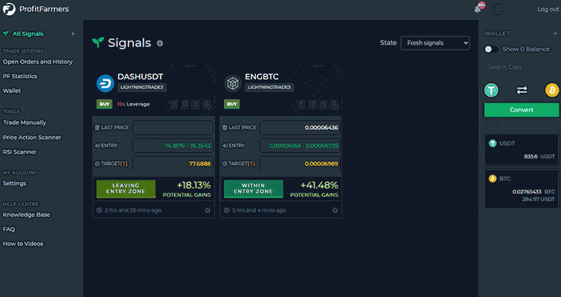Click the target value 77.6888
Image resolution: width=561 pixels, height=297 pixels.
coord(199,164)
